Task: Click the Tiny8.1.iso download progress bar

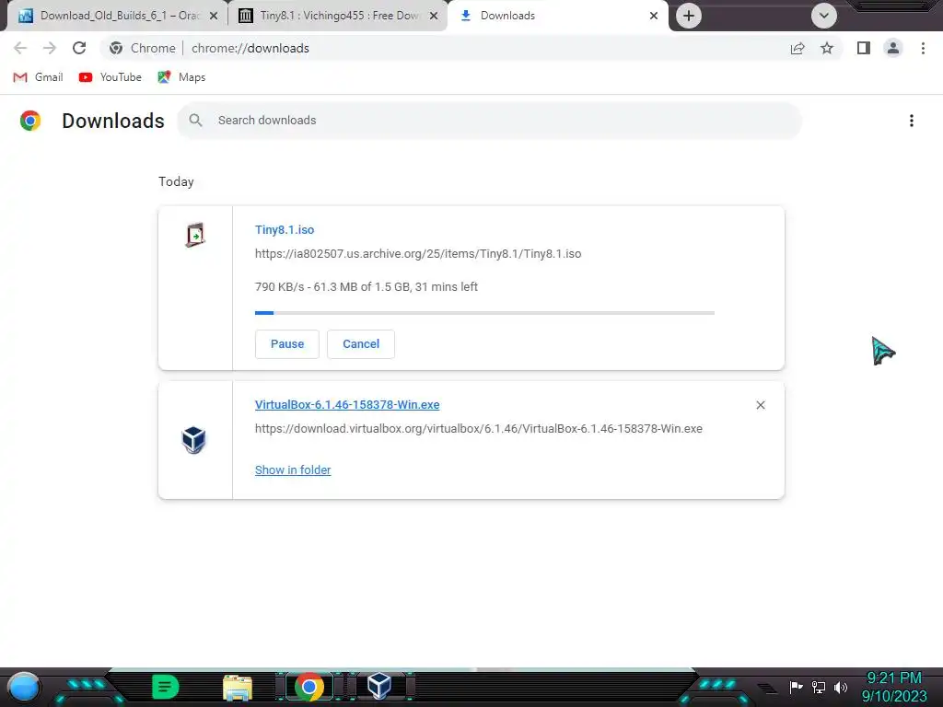Action: (484, 313)
